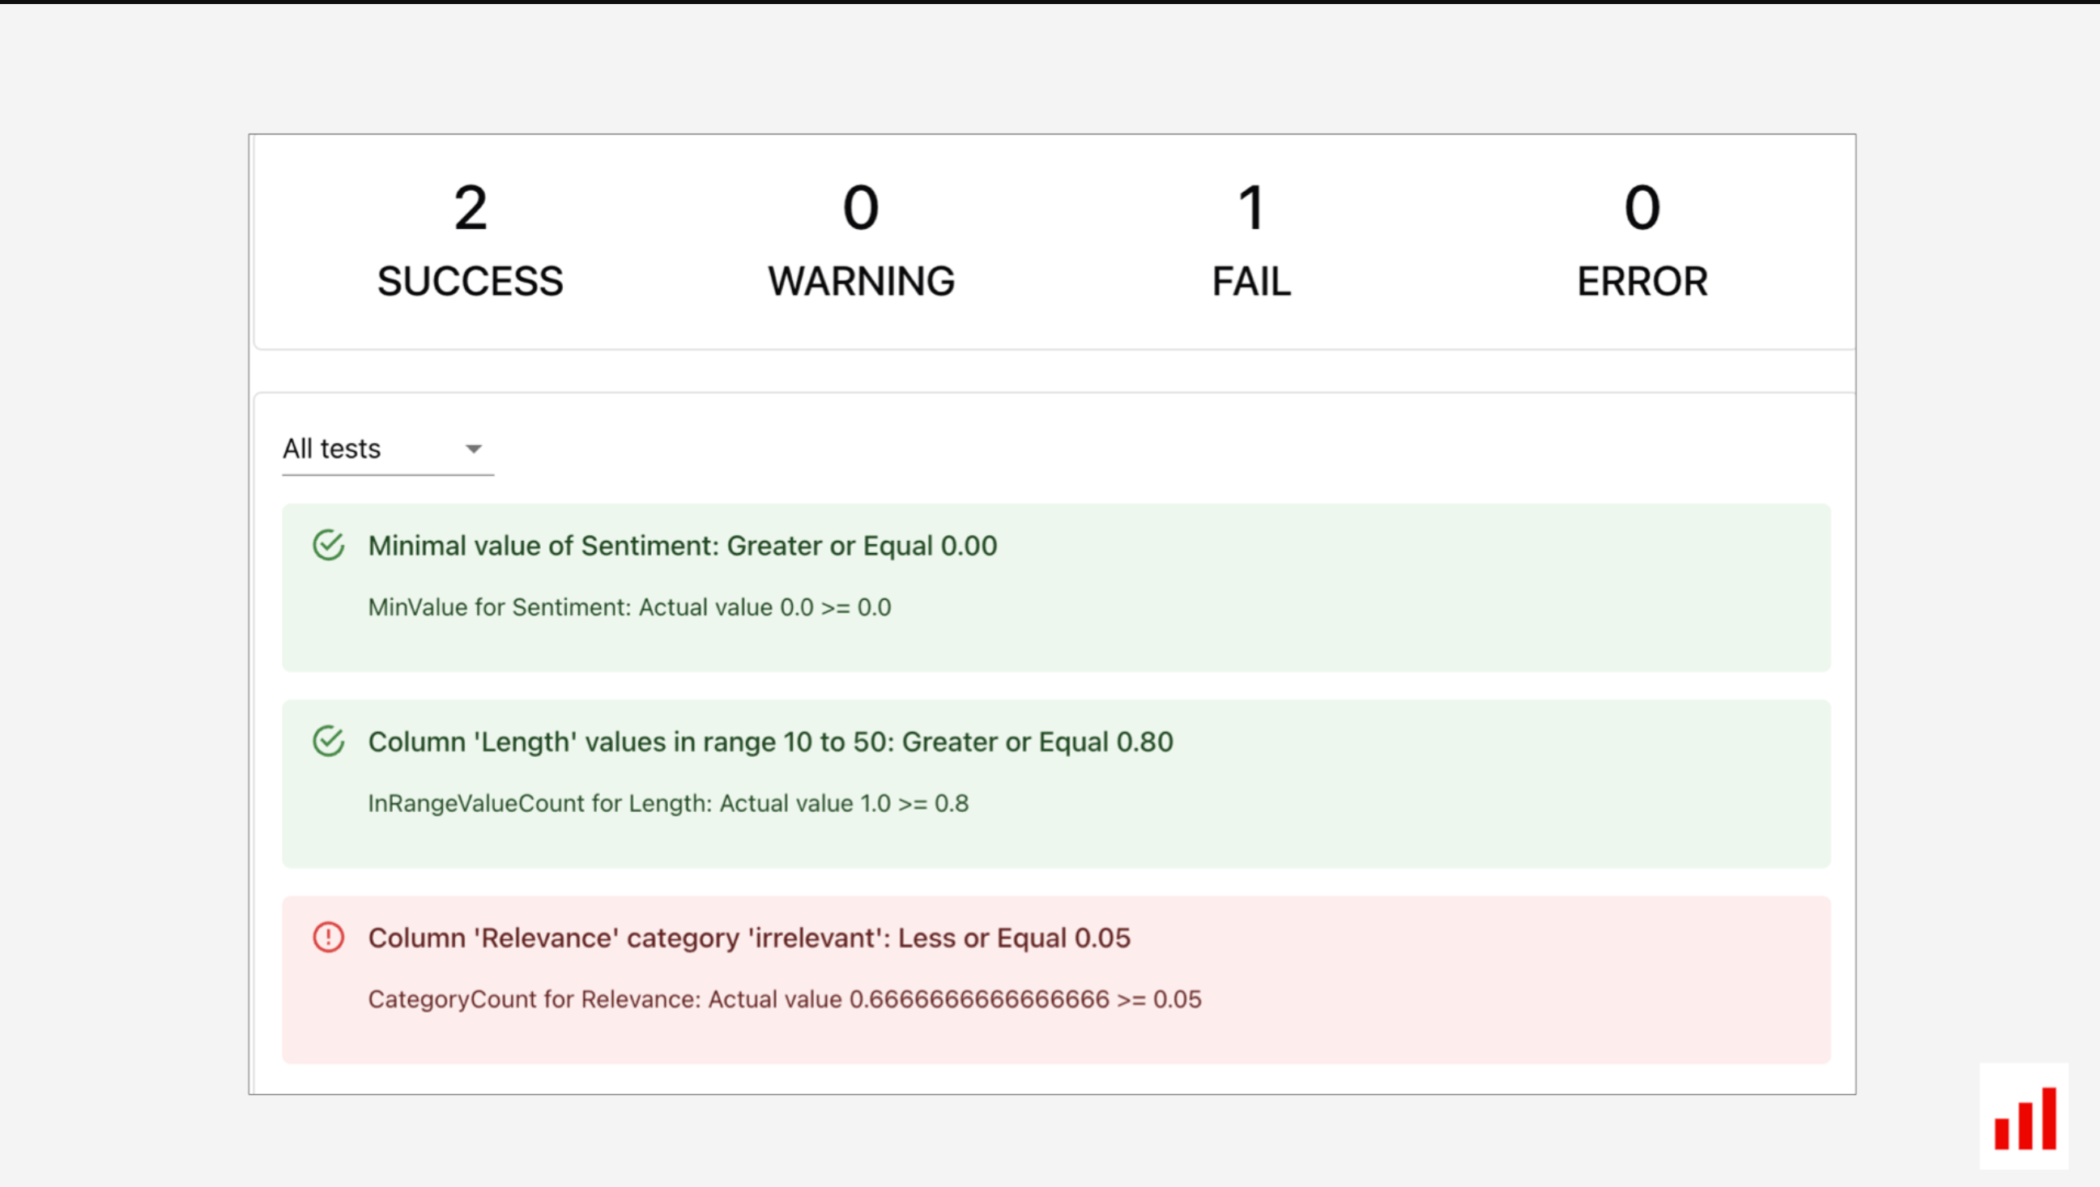Click the MinValue for Sentiment description text
Viewport: 2100px width, 1187px height.
tap(629, 607)
